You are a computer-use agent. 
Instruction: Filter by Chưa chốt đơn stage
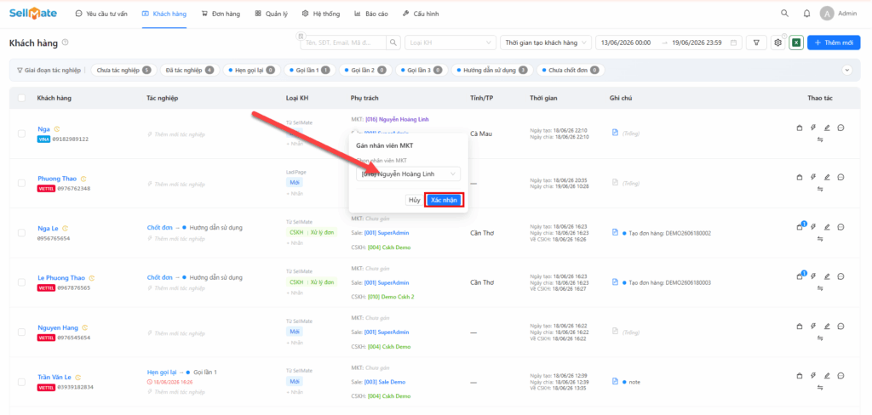(571, 71)
